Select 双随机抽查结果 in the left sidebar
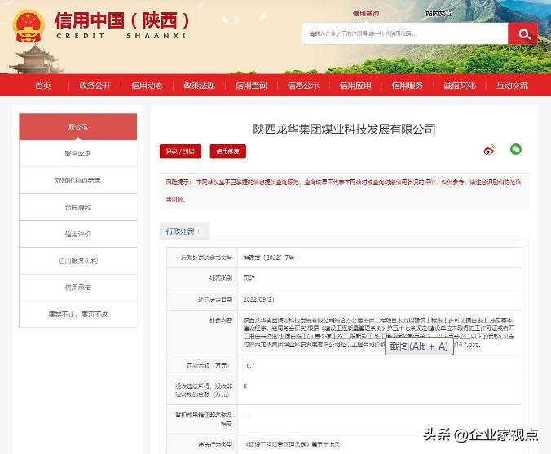 coord(78,180)
